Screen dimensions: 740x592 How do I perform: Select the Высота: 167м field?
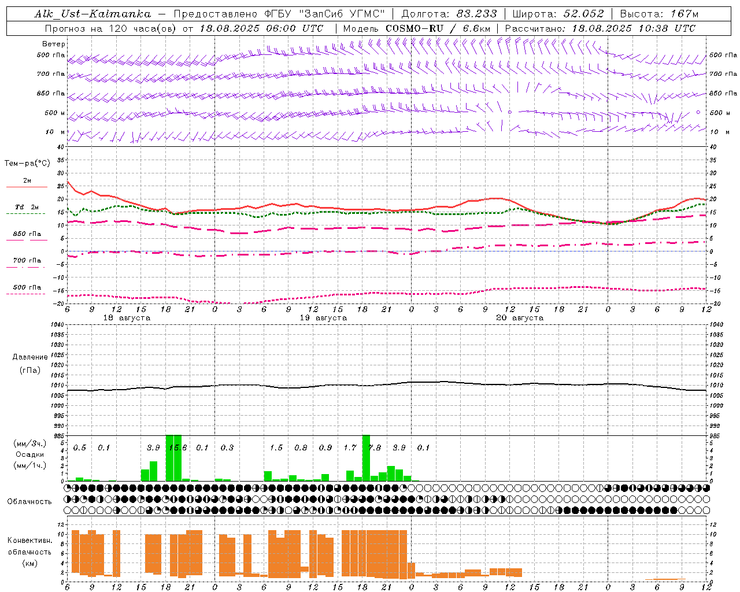tap(659, 14)
